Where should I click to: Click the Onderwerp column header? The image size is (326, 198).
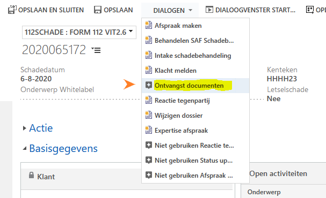point(264,192)
